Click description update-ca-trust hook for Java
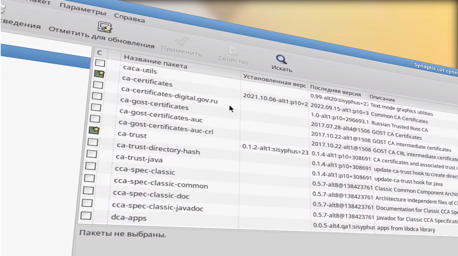458x256 pixels. pyautogui.click(x=408, y=181)
